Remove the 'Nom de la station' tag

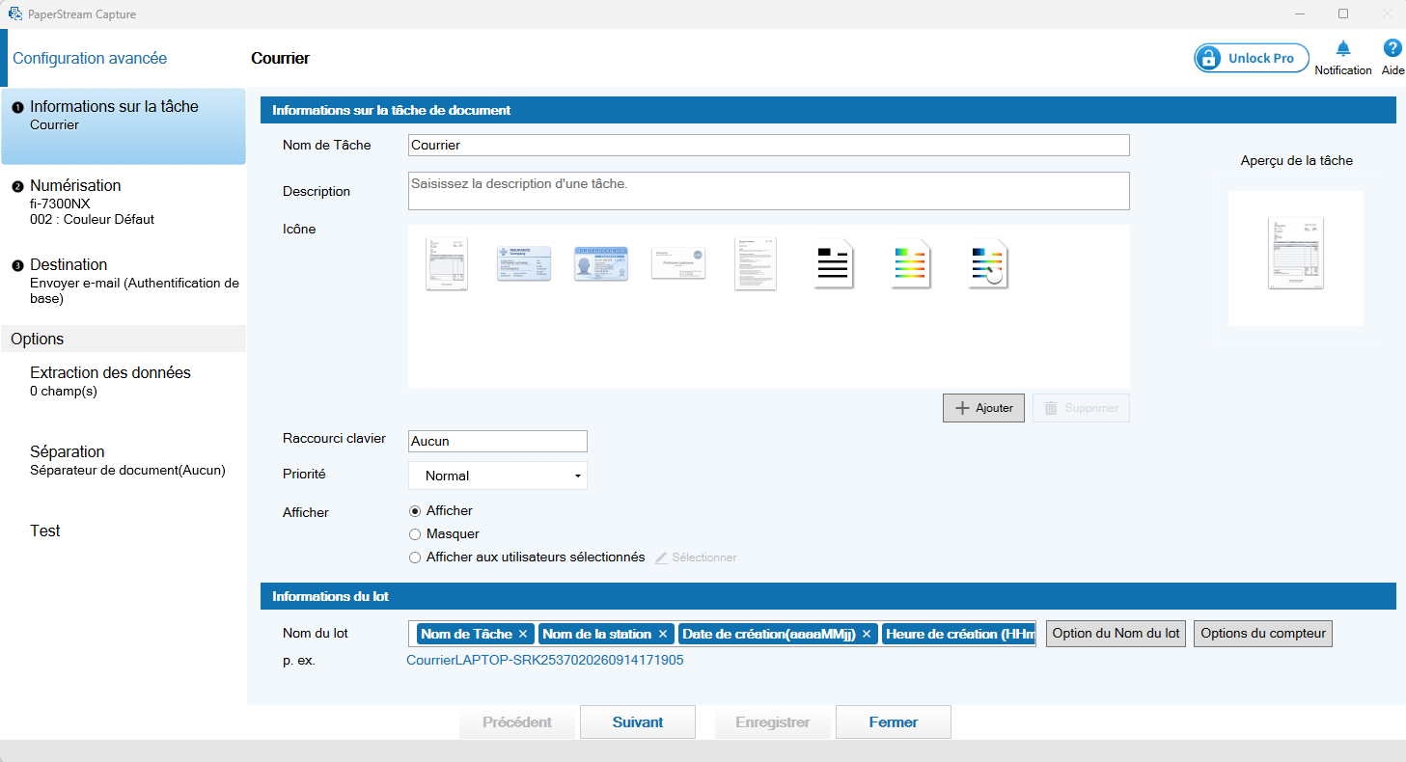[663, 634]
